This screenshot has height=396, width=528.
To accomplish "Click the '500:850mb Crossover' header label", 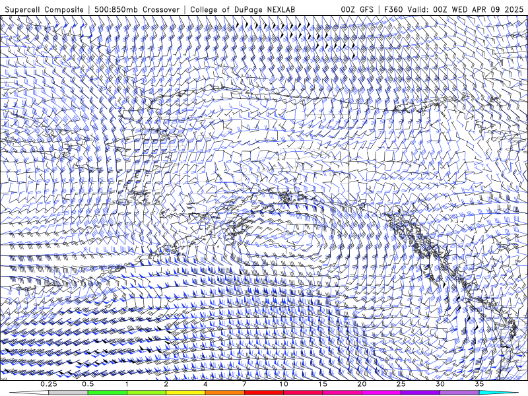I will [x=137, y=9].
